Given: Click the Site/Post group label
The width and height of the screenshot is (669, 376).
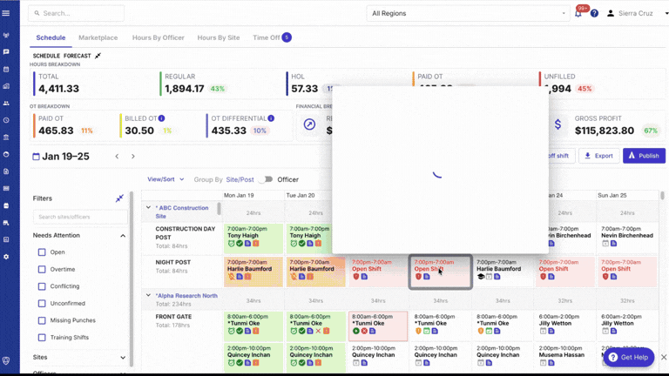Looking at the screenshot, I should (x=240, y=179).
